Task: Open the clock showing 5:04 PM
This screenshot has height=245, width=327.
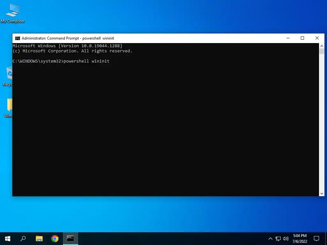Action: click(300, 239)
